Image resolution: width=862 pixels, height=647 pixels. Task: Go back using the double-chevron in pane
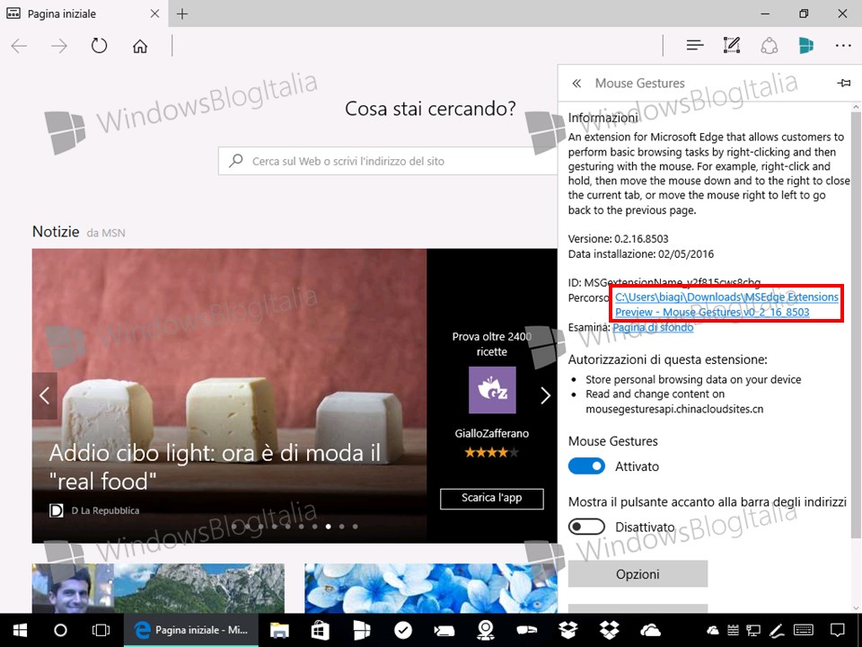(x=576, y=83)
